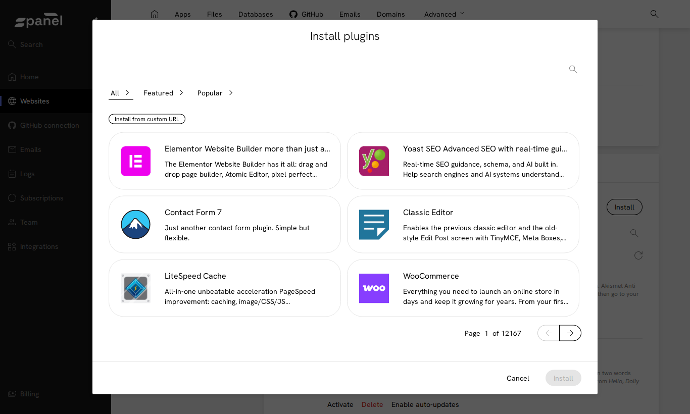The image size is (690, 414).
Task: Click the home icon in top navigation
Action: click(155, 14)
